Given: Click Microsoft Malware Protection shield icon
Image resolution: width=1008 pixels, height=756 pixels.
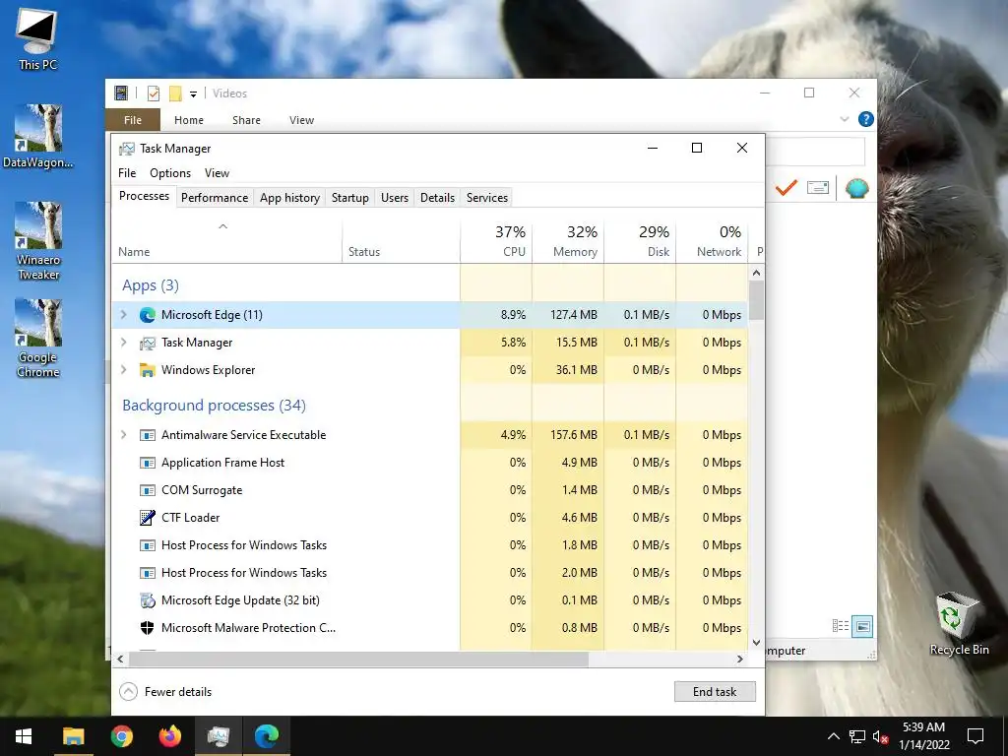Looking at the screenshot, I should point(148,628).
